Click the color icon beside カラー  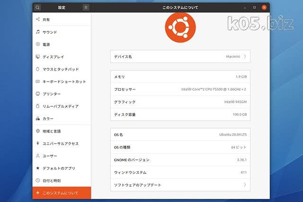coord(38,119)
